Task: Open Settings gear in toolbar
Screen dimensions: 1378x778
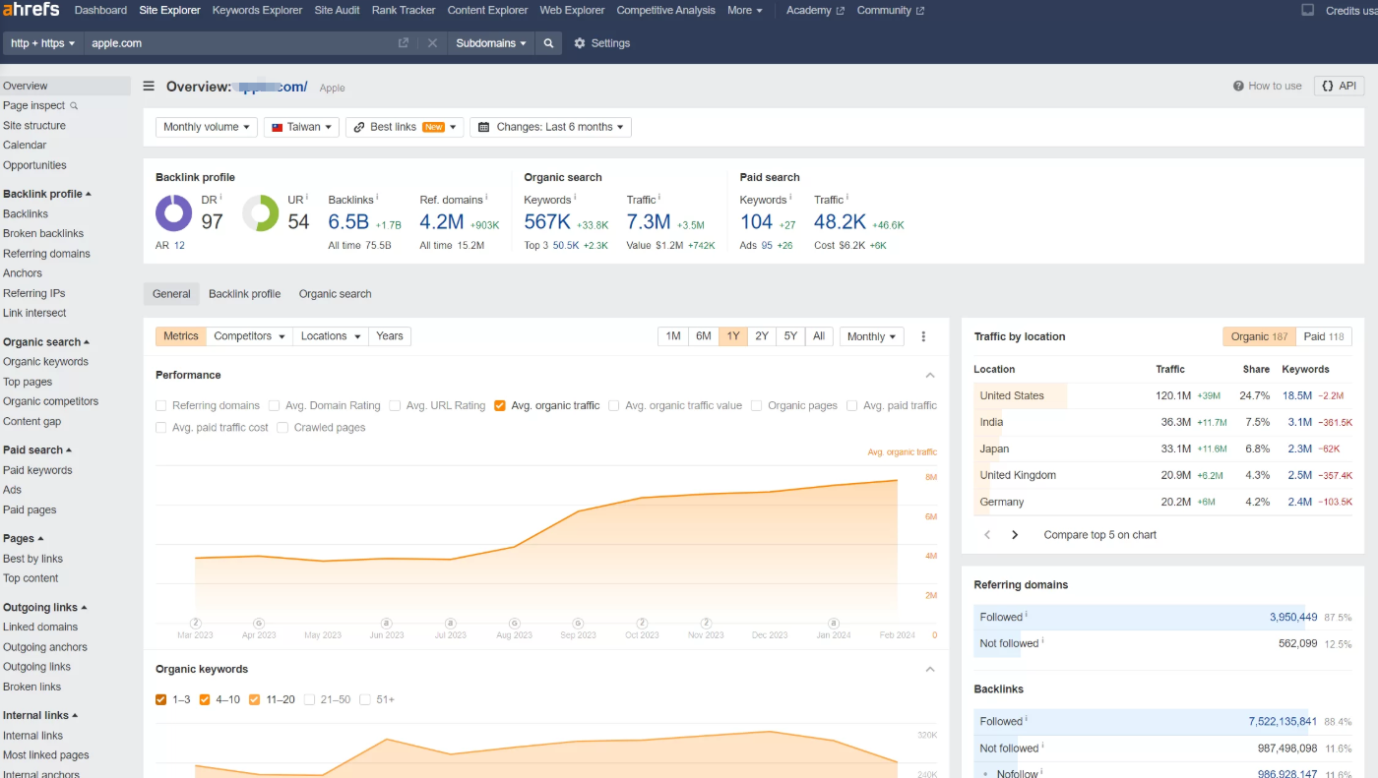Action: point(601,43)
